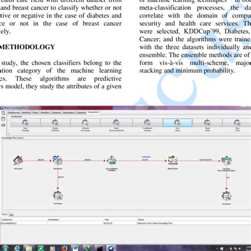Click the MultiScheme classifier node

point(173,160)
